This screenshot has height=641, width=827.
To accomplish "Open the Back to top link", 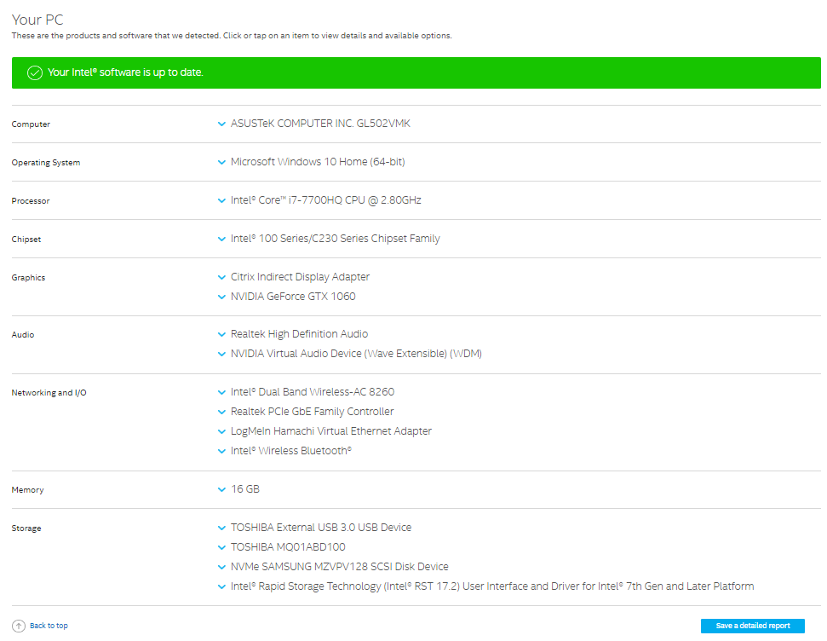I will (x=49, y=626).
